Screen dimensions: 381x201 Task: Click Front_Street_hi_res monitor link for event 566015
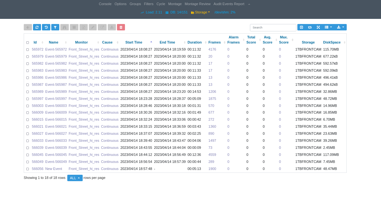(84, 119)
